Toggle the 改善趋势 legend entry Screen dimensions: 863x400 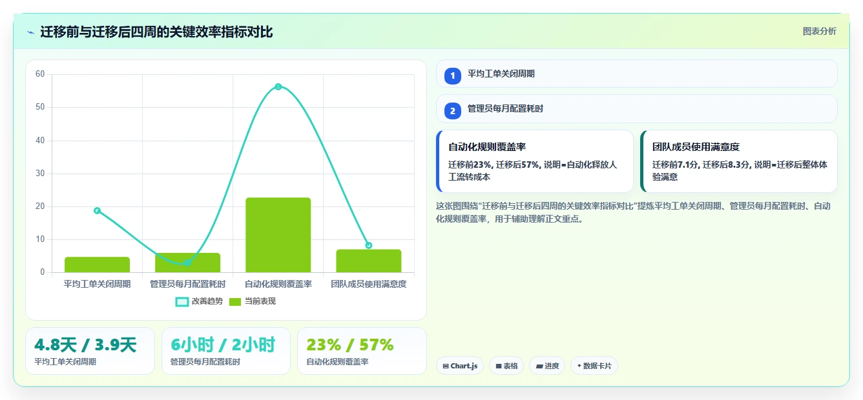(x=199, y=301)
